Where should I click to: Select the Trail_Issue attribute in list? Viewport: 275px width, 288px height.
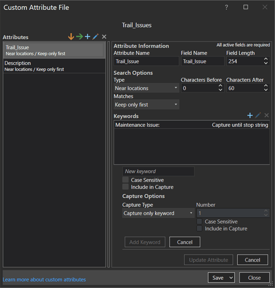point(55,50)
